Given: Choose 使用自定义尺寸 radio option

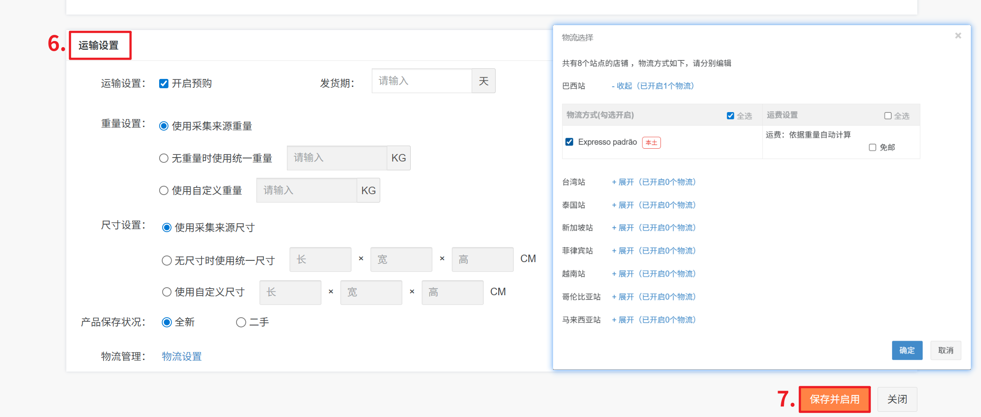Looking at the screenshot, I should click(167, 292).
